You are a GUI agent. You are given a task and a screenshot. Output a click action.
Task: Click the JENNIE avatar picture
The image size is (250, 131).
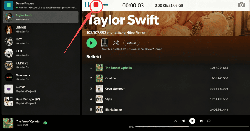9,29
